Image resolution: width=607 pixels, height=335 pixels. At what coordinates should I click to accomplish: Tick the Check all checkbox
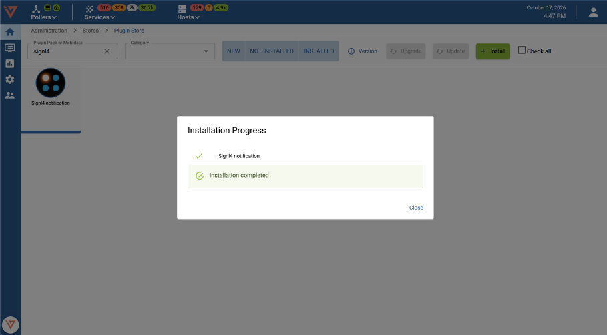click(x=522, y=50)
